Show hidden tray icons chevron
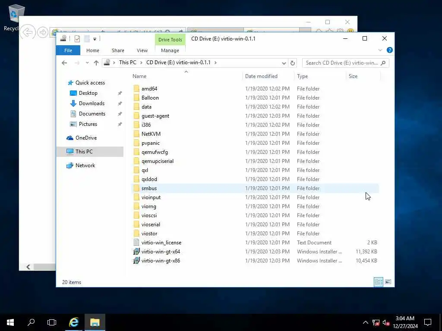Viewport: 442px width, 331px height. [x=365, y=322]
